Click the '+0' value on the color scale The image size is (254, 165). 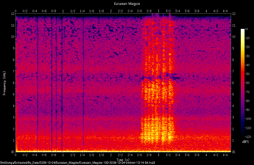click(x=246, y=29)
